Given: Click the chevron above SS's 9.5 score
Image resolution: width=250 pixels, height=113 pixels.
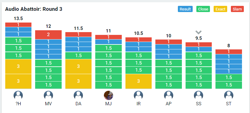Looking at the screenshot, I should (x=199, y=32).
